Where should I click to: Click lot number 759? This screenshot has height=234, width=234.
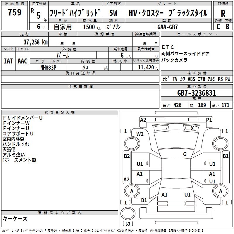15,13
